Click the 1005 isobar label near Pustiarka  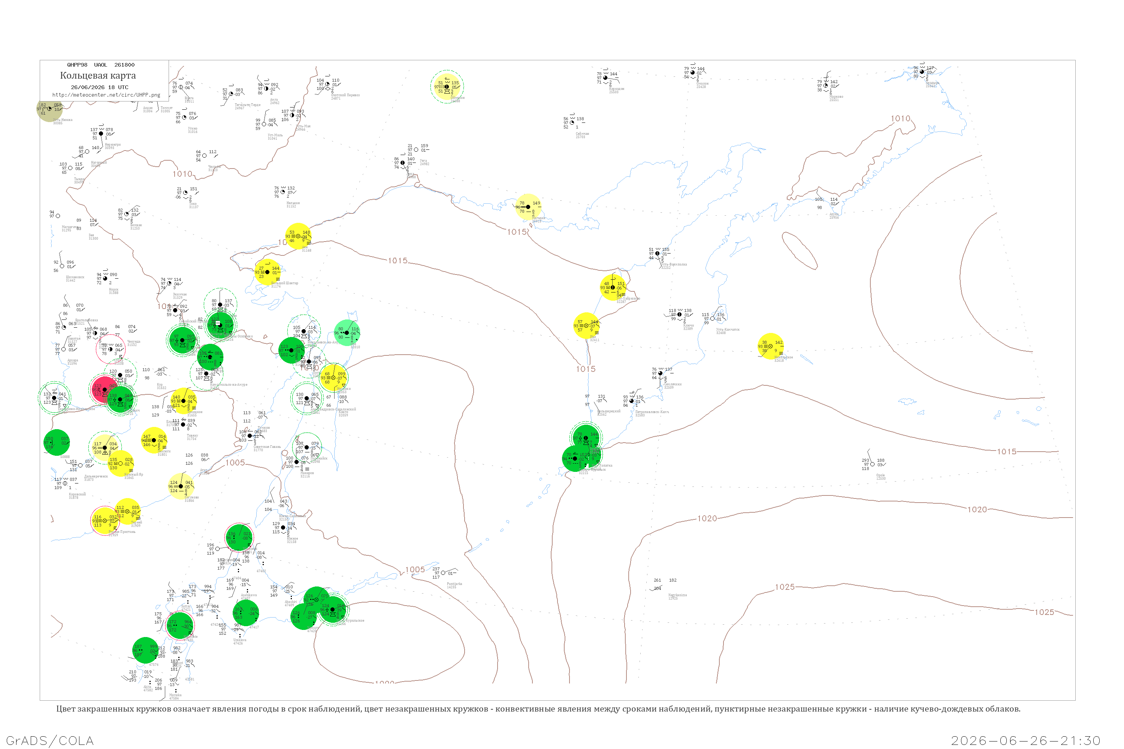point(415,569)
